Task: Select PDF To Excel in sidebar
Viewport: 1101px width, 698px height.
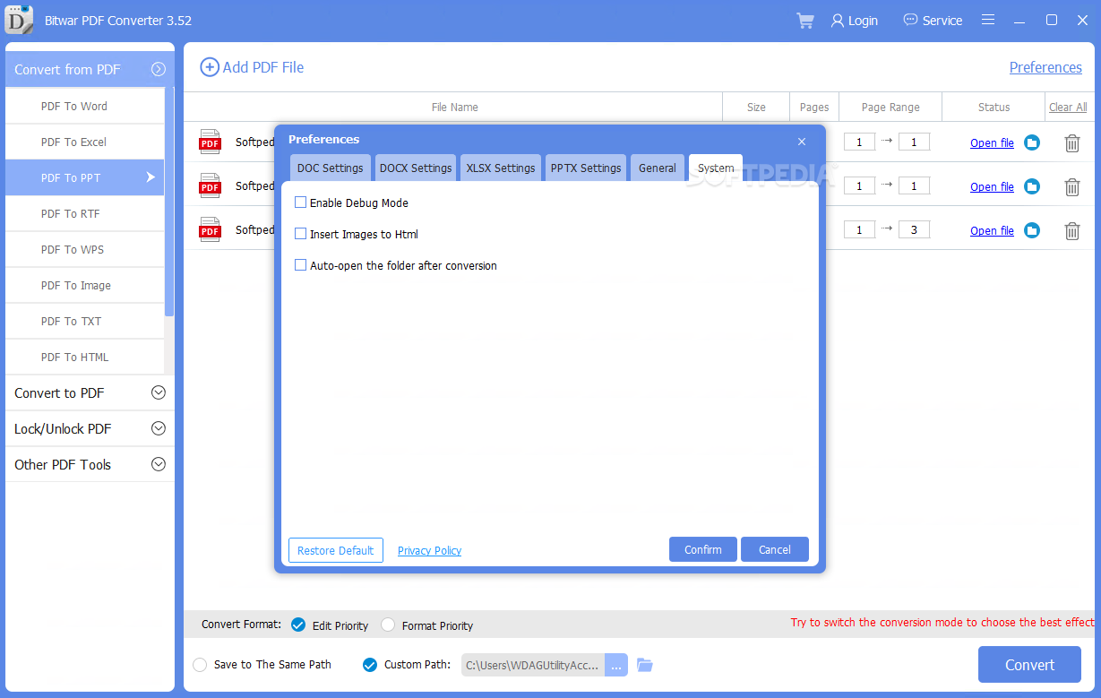Action: tap(84, 142)
